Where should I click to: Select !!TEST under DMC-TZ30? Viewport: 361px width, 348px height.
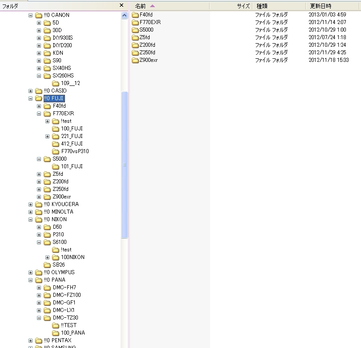click(x=69, y=325)
